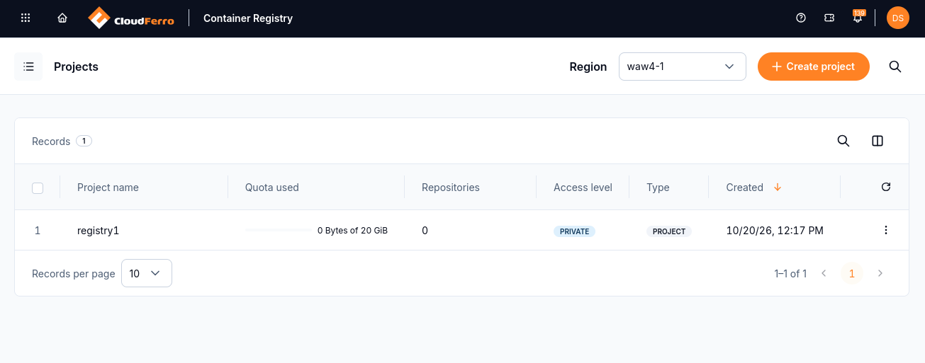Click the '1–1 of 1' pagination text
This screenshot has width=925, height=363.
[790, 273]
